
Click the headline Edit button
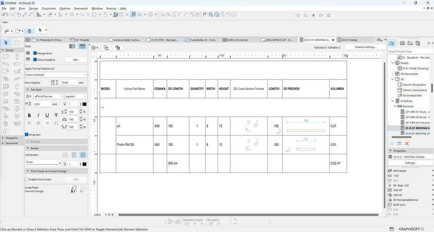click(x=76, y=60)
